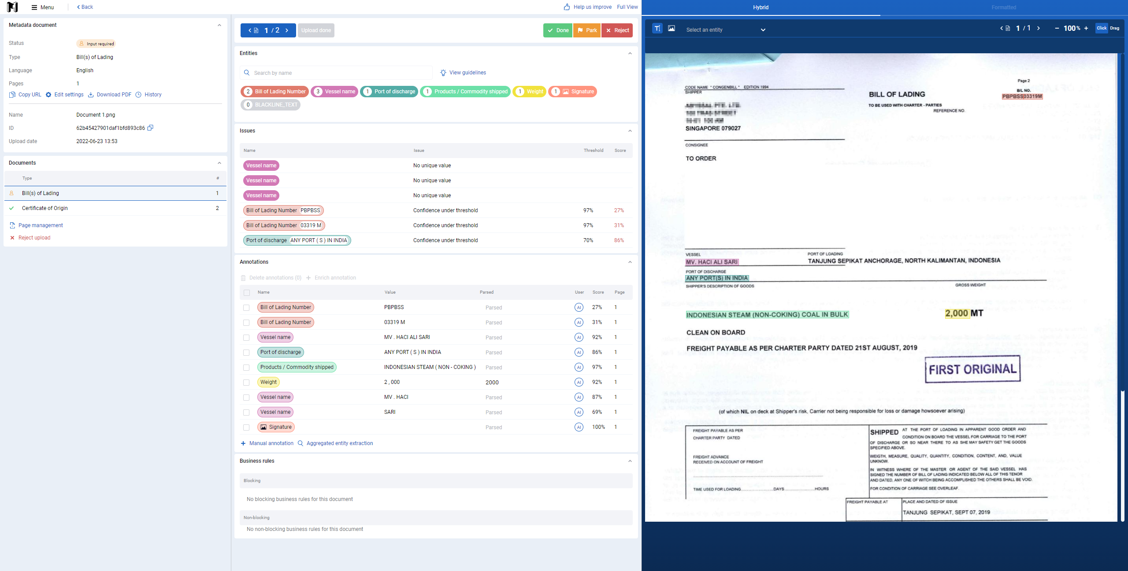The image size is (1128, 571).
Task: Switch to the Formatted tab
Action: tap(1004, 7)
